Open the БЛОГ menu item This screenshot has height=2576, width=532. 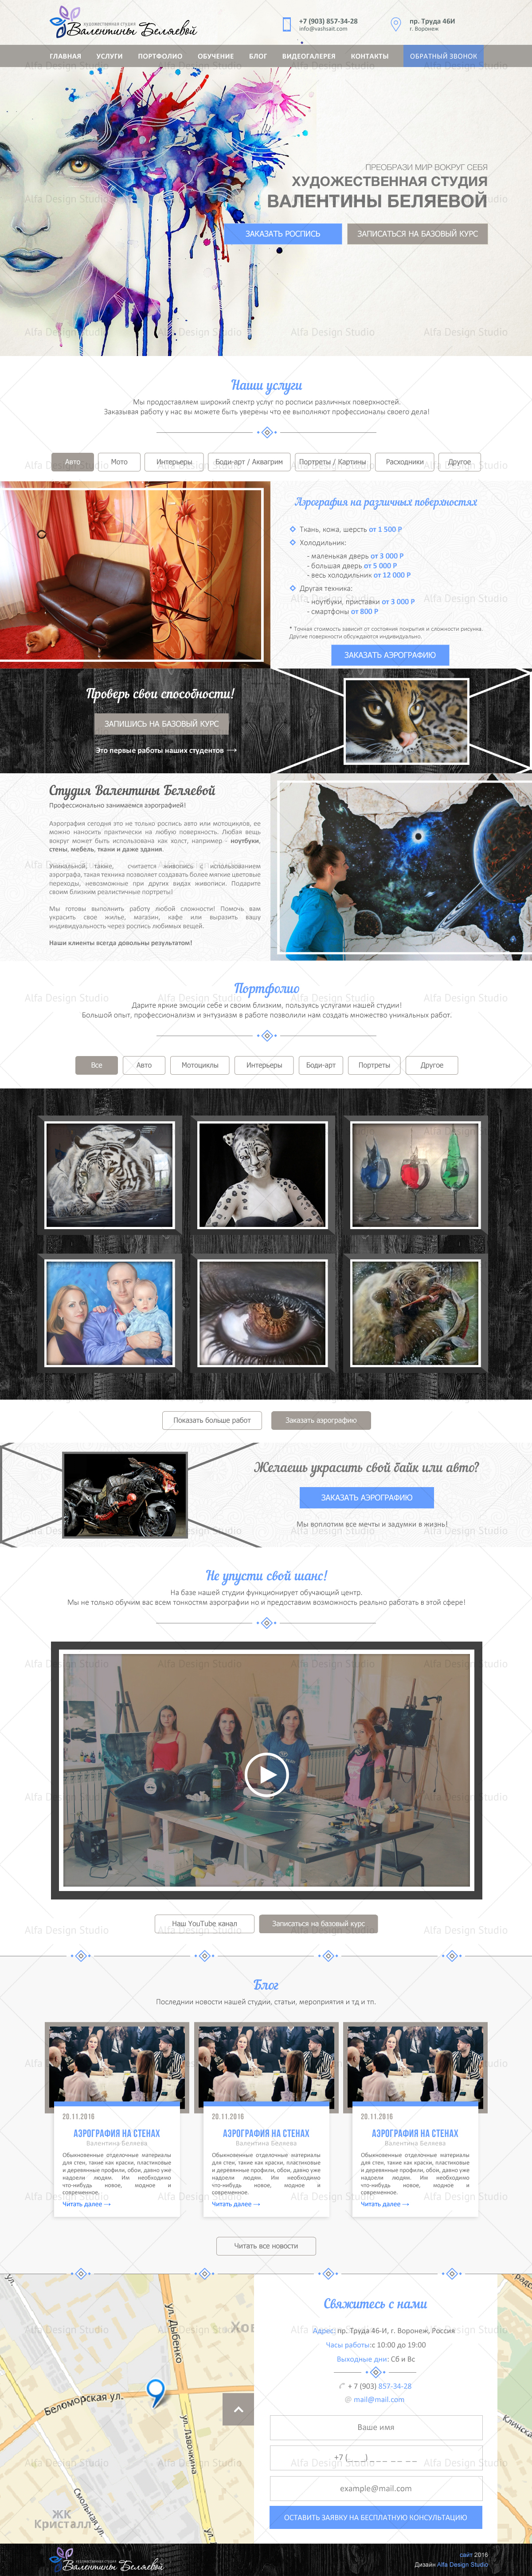pyautogui.click(x=258, y=56)
